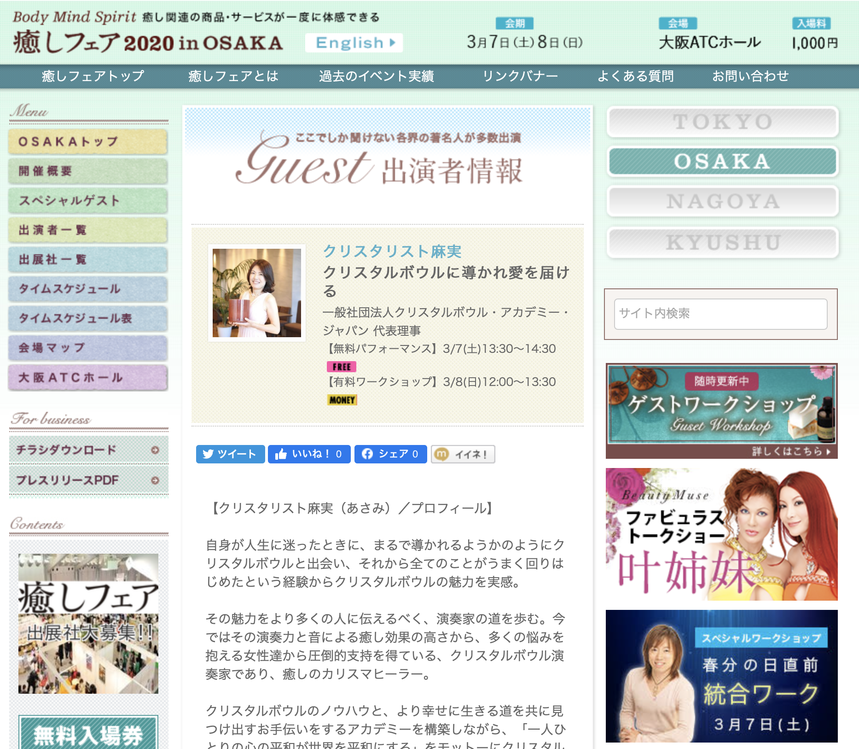
Task: Open タイムスケジュール表 sidebar menu
Action: [x=88, y=319]
